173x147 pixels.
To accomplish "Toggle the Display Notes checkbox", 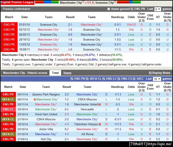I will [150, 73].
